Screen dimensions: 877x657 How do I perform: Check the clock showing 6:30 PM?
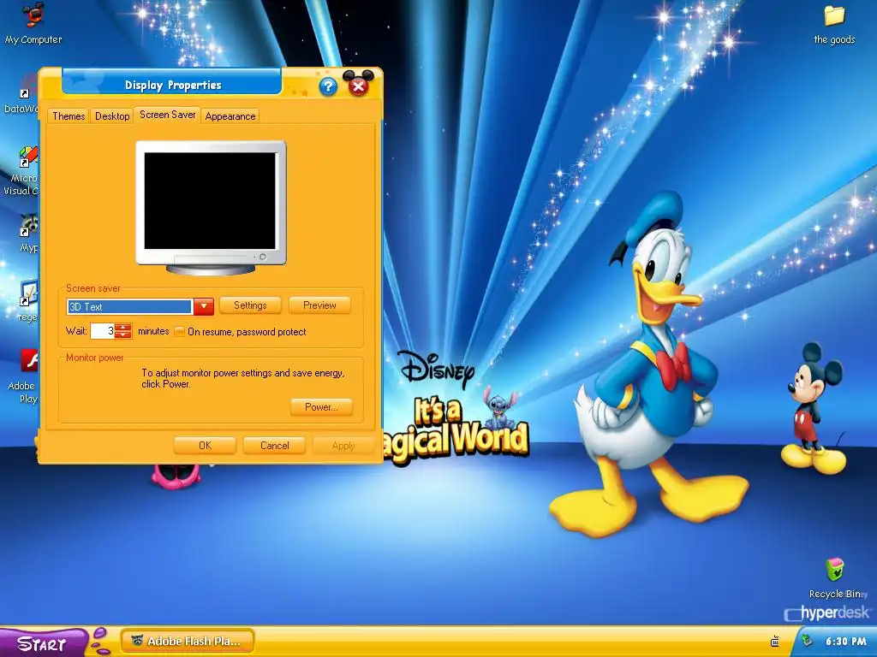845,642
